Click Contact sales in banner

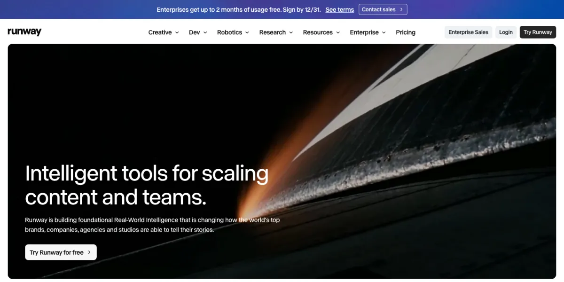[x=383, y=9]
